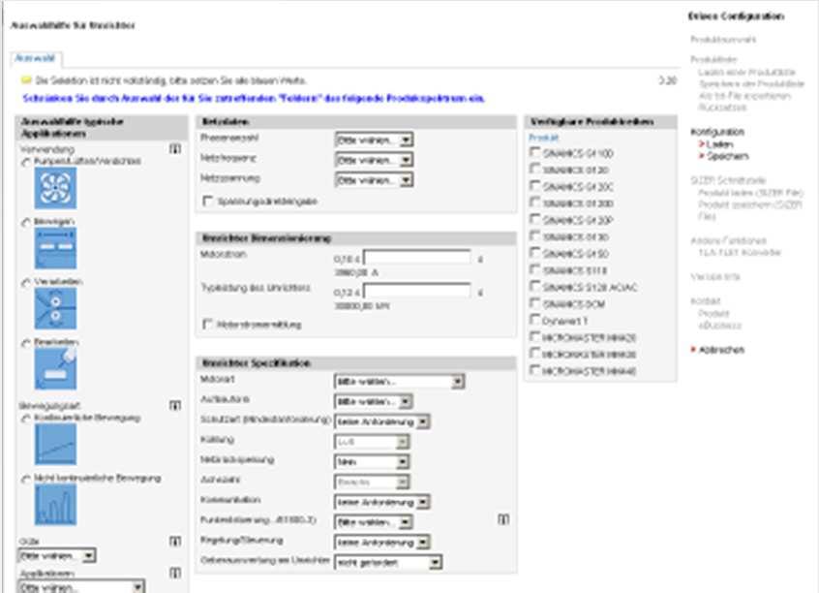Tick the MICROMASTER MM440 checkbox

coord(534,370)
